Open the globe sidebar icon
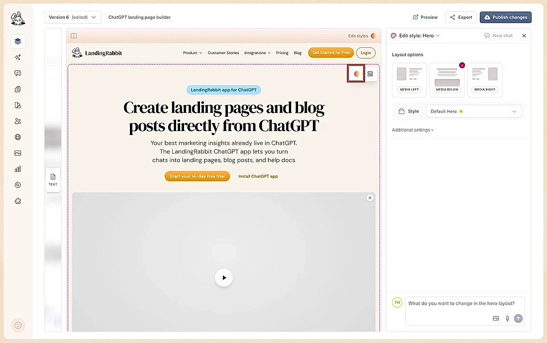This screenshot has height=343, width=547. coord(18,137)
